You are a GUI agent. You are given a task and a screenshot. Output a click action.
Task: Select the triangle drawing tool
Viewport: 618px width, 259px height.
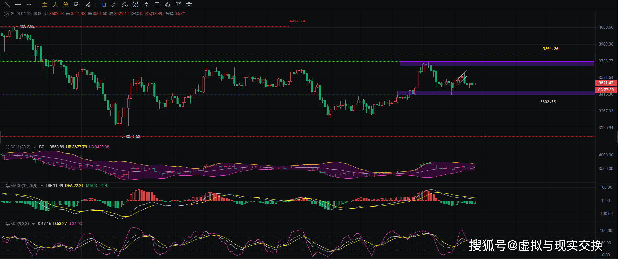click(7, 5)
